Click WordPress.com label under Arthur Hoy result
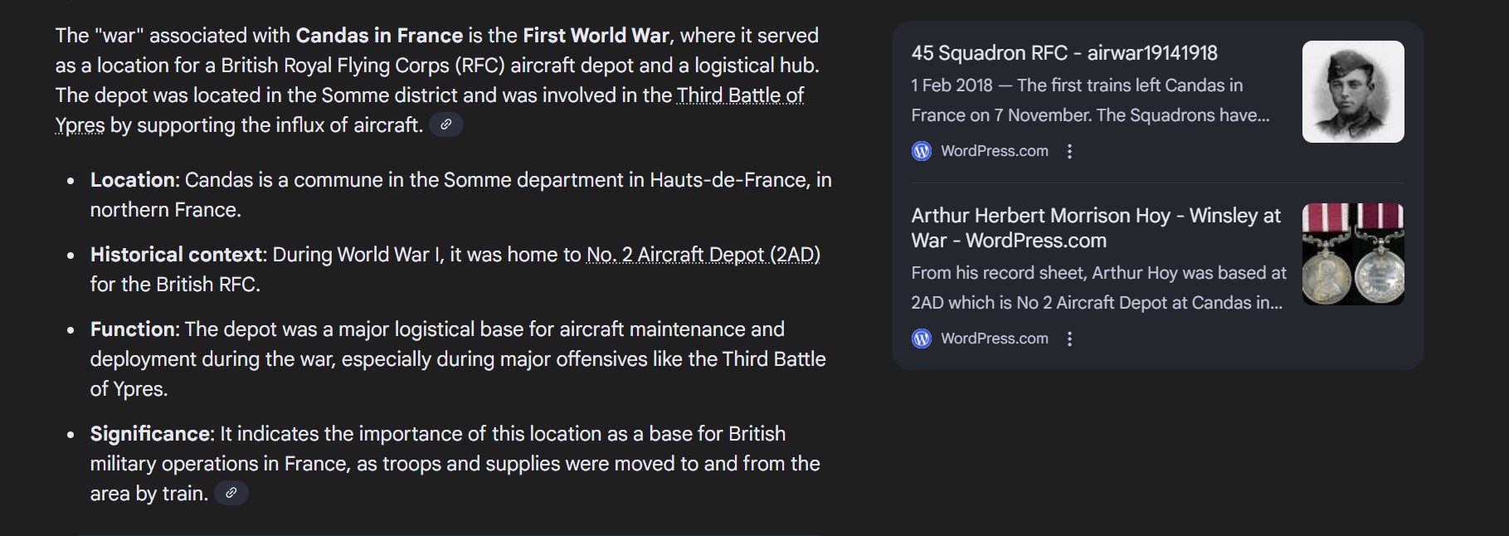Image resolution: width=1509 pixels, height=536 pixels. pos(994,339)
